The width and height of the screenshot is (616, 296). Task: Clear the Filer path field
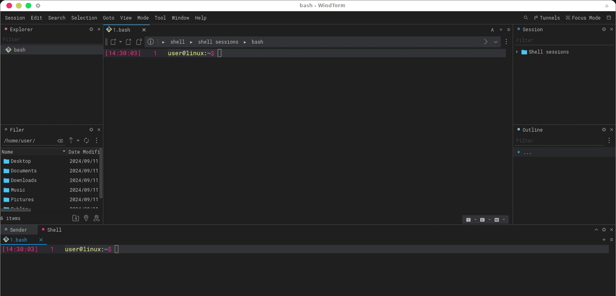click(60, 141)
